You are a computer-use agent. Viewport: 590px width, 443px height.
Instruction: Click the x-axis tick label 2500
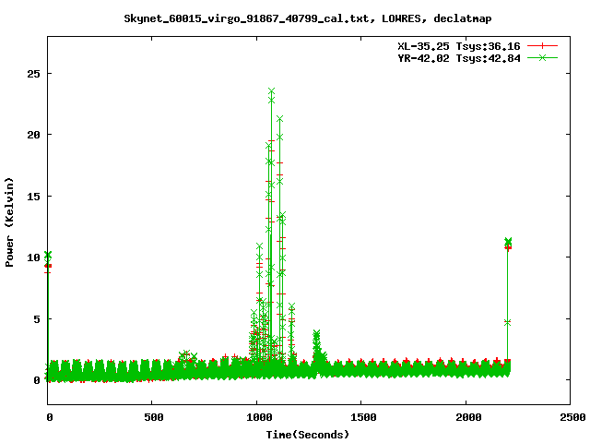572,417
